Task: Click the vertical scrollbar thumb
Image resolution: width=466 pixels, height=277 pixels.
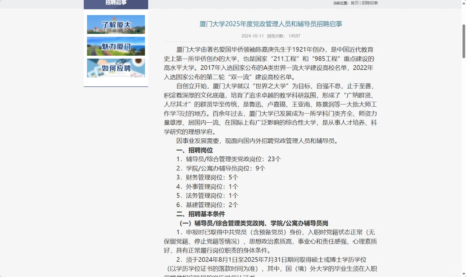Action: (x=464, y=41)
